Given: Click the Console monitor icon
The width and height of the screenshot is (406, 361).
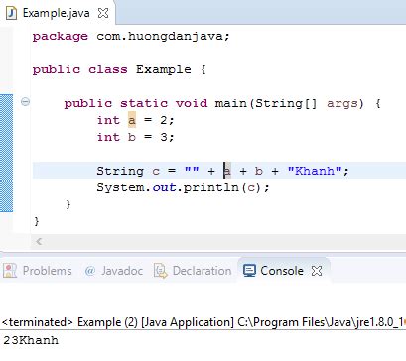Looking at the screenshot, I should tap(249, 271).
